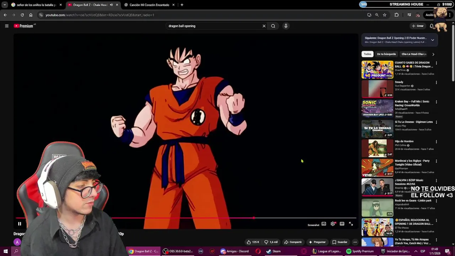455x256 pixels.
Task: Open player settings gear
Action: click(x=333, y=224)
